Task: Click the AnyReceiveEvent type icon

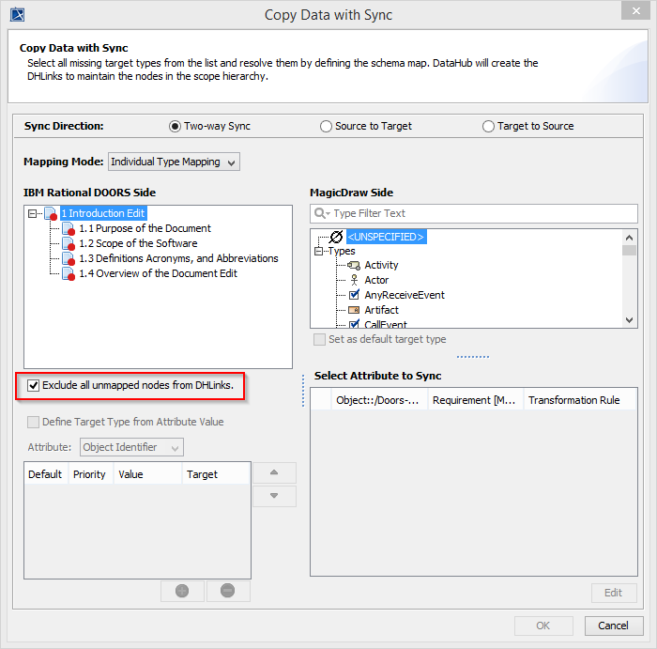Action: point(355,295)
